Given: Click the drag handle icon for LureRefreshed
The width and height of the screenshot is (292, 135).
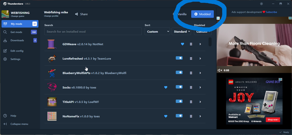Looking at the screenshot, I should (191, 58).
